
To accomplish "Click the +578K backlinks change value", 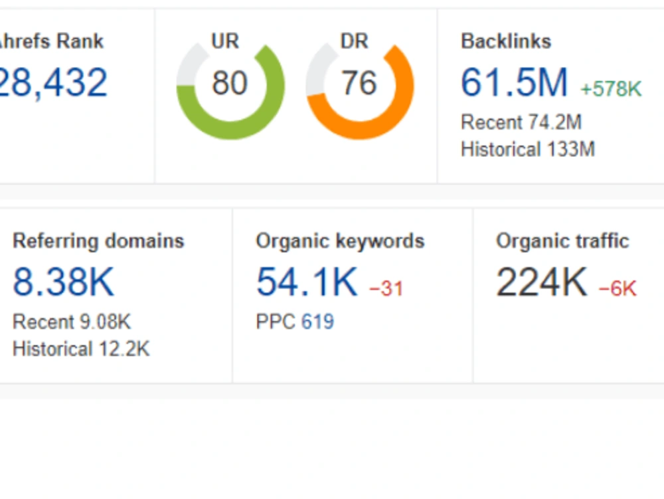I will [611, 89].
